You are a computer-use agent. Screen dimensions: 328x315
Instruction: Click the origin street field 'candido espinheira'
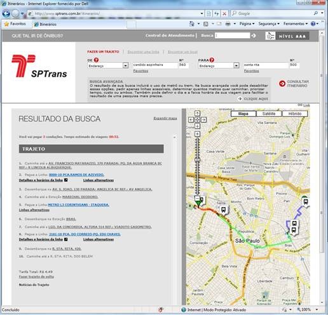click(x=155, y=65)
